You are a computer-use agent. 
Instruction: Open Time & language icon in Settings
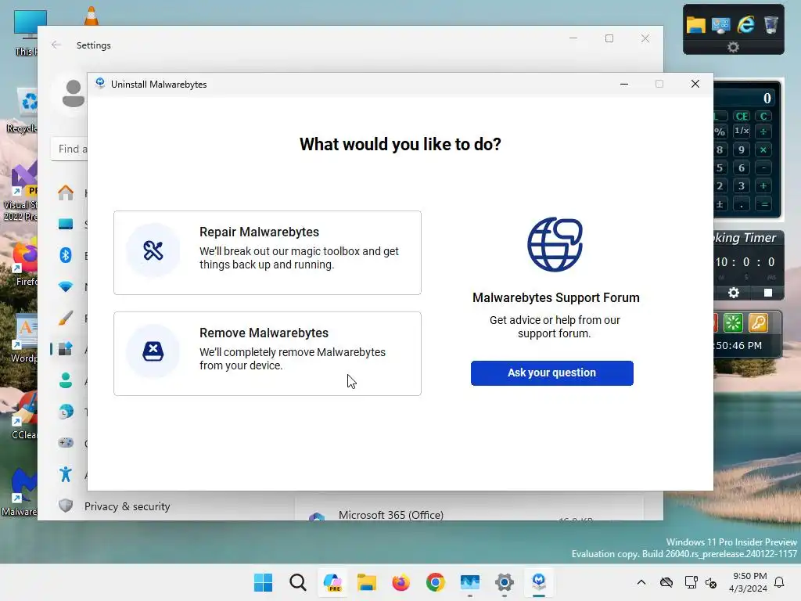pyautogui.click(x=66, y=412)
